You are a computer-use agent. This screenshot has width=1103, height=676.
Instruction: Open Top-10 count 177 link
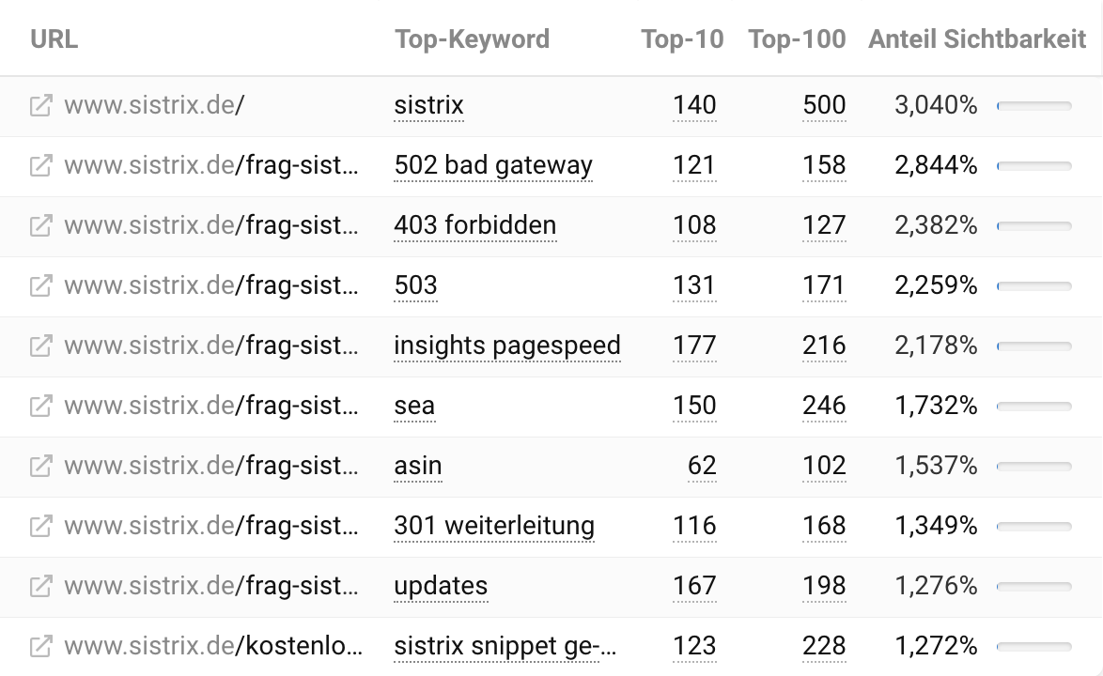coord(694,346)
